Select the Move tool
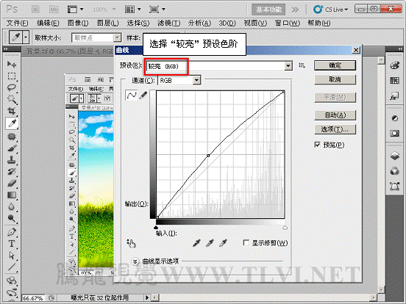Image resolution: width=406 pixels, height=304 pixels. 12,64
